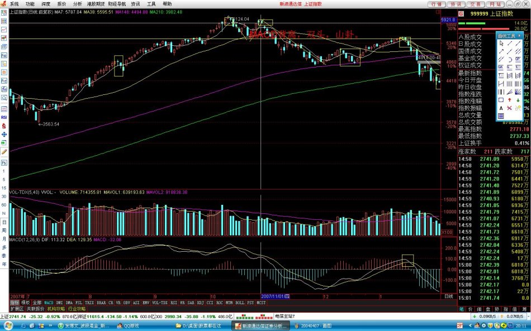
Task: Select the 周 weekly period toggle
Action: pyautogui.click(x=4, y=231)
